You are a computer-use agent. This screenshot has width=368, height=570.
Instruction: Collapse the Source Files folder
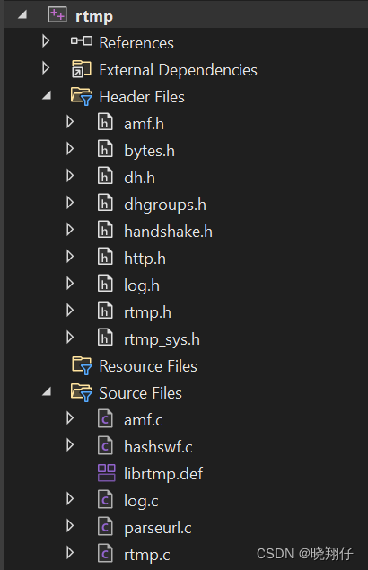click(47, 391)
